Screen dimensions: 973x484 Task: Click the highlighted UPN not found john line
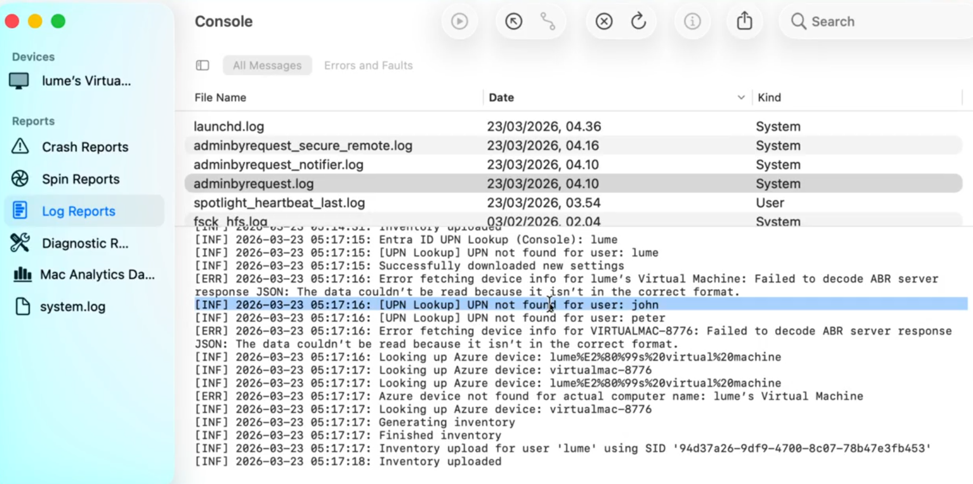pyautogui.click(x=581, y=304)
